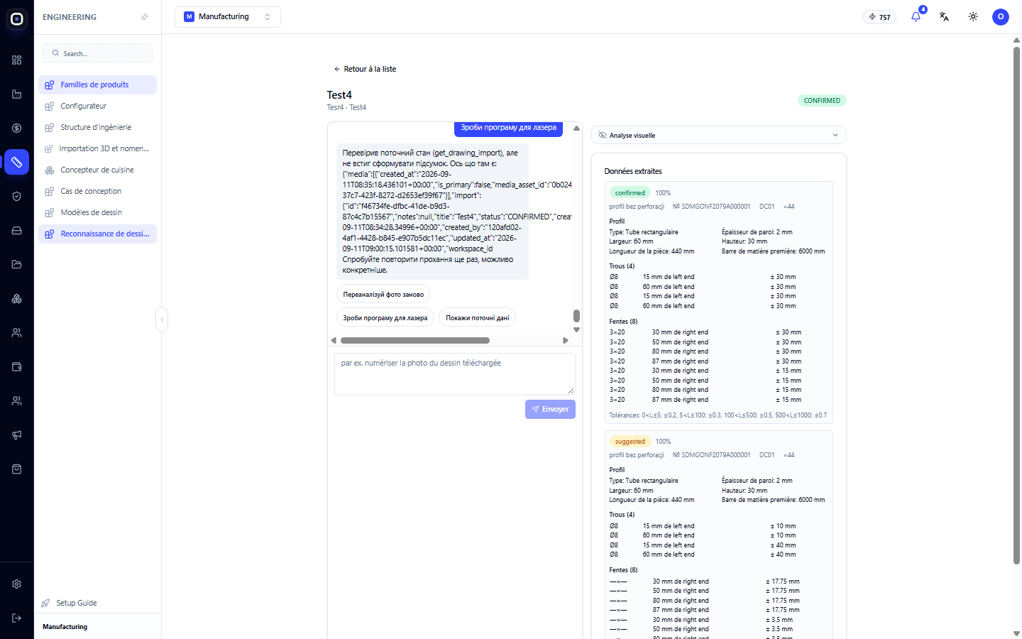Click the chat horizontal scrollbar thumb
The image size is (1022, 639).
[415, 341]
